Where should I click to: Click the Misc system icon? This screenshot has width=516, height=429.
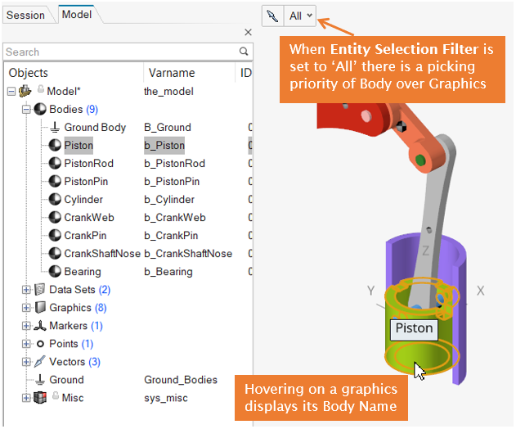tap(40, 398)
